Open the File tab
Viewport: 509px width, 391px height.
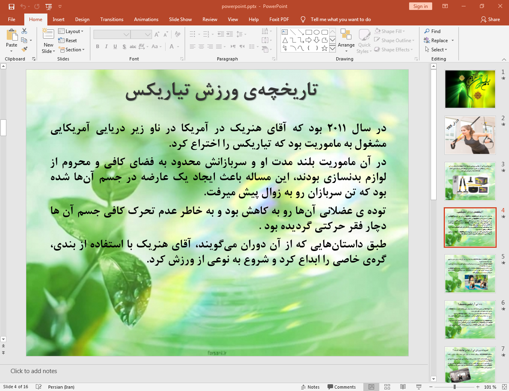(x=12, y=19)
